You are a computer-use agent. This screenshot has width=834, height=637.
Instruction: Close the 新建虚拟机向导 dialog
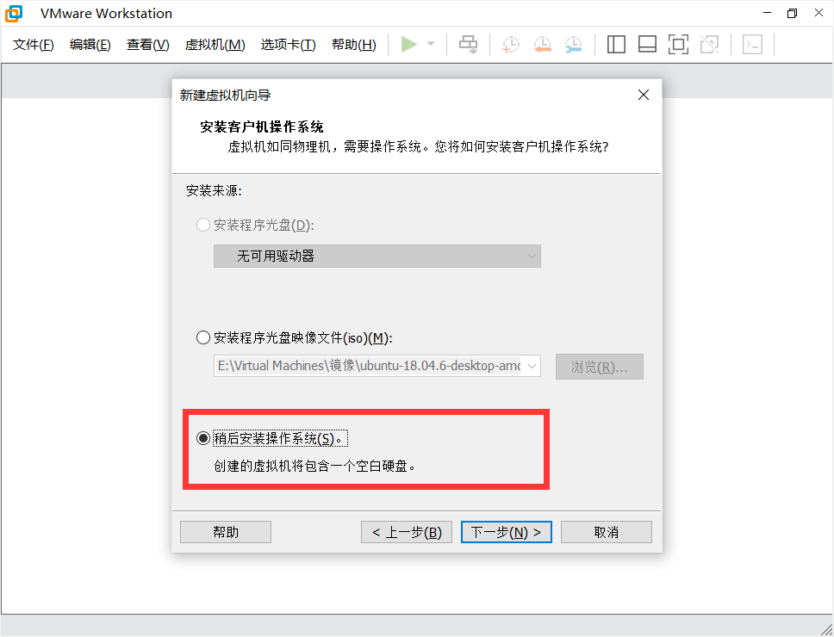click(644, 95)
